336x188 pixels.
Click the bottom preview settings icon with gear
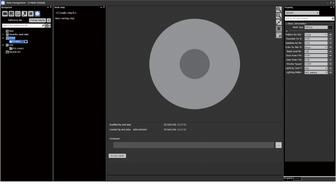pyautogui.click(x=279, y=35)
